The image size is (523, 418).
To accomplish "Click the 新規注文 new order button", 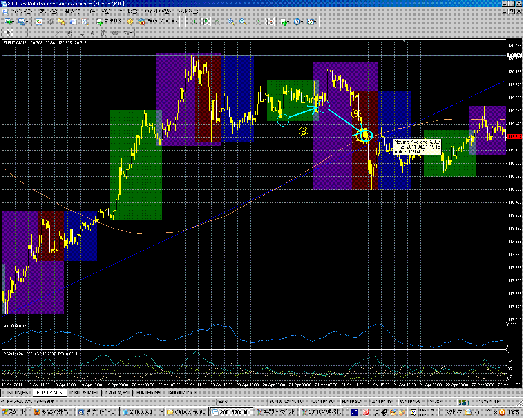I will [110, 21].
